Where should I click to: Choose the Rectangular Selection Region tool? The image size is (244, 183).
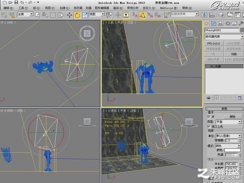53,15
